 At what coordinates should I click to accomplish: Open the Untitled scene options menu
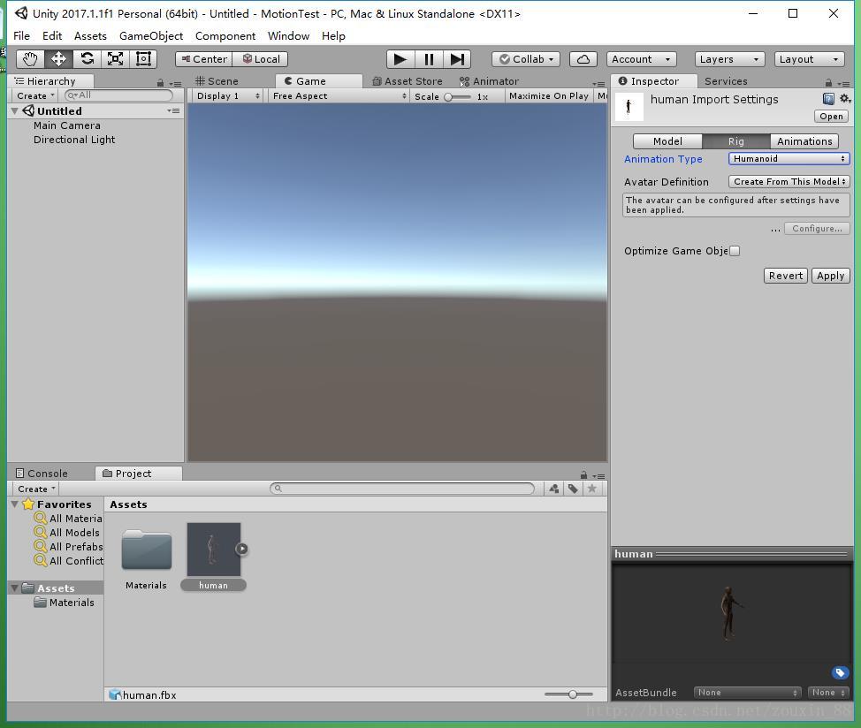point(173,110)
